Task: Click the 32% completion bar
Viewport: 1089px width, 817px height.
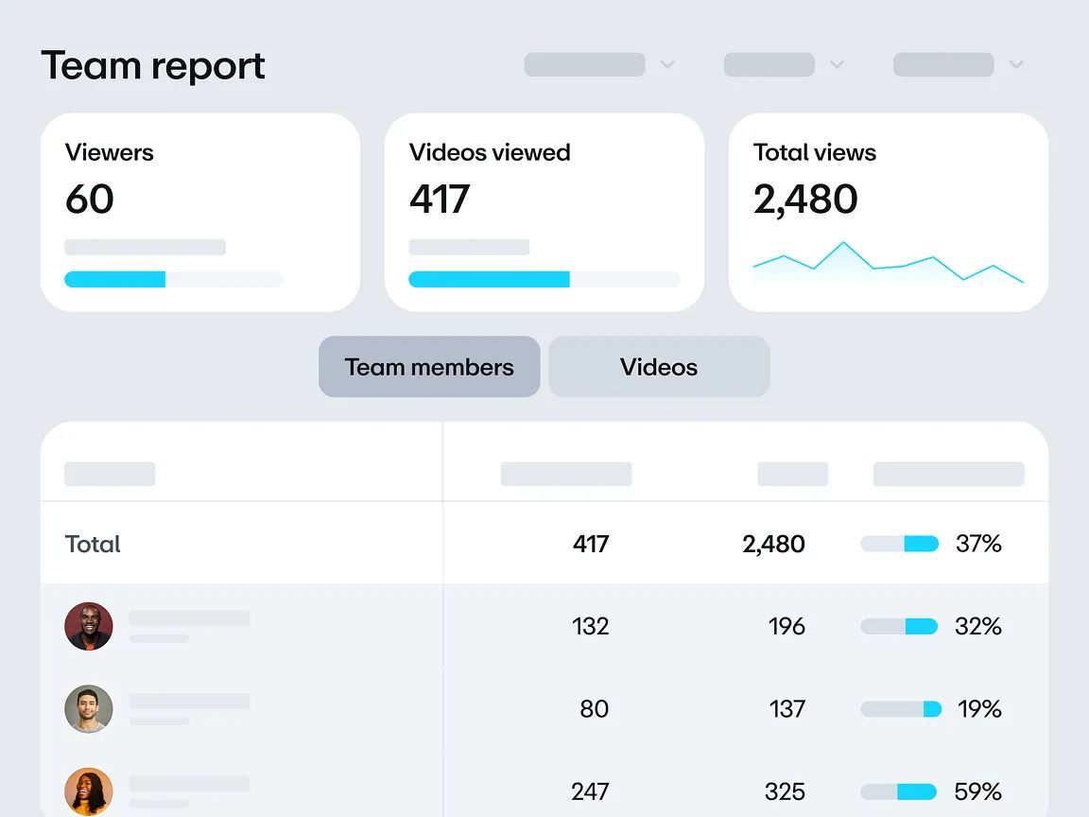Action: (x=899, y=626)
